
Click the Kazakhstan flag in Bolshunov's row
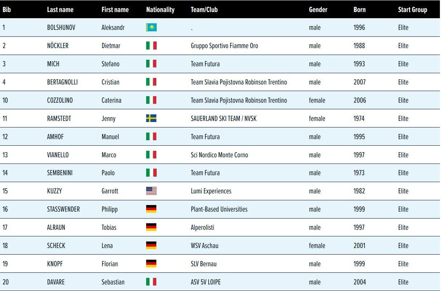(x=151, y=28)
